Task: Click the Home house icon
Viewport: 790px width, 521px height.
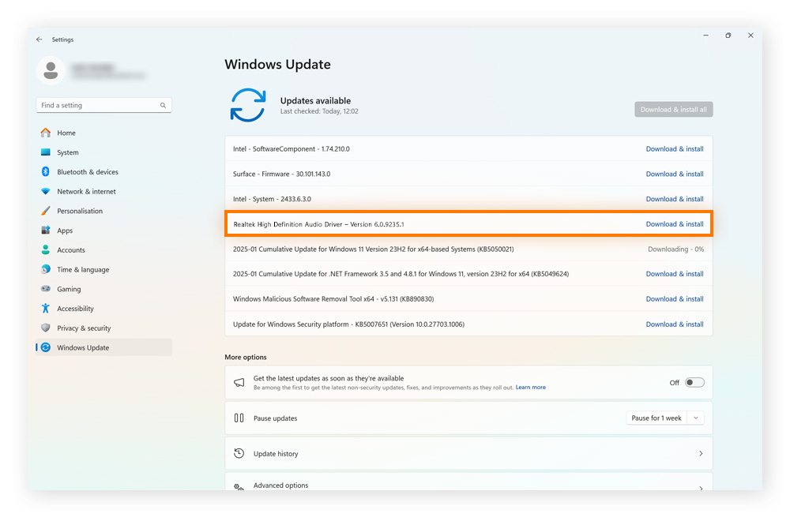Action: (46, 133)
